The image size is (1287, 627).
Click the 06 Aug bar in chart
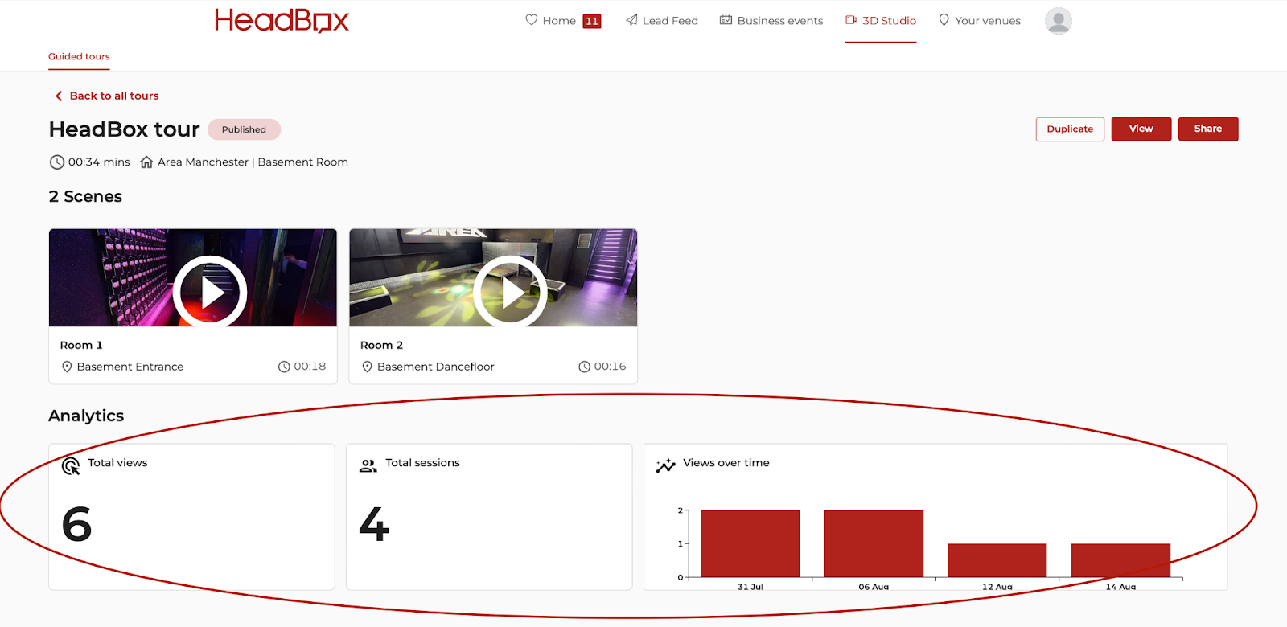point(874,543)
